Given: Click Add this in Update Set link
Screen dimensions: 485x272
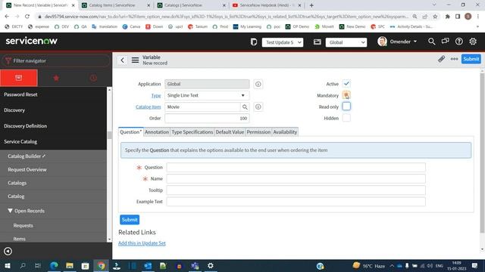Looking at the screenshot, I should point(142,243).
